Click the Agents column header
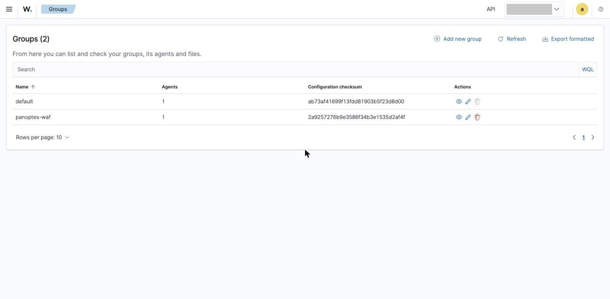The width and height of the screenshot is (610, 299). [x=170, y=87]
